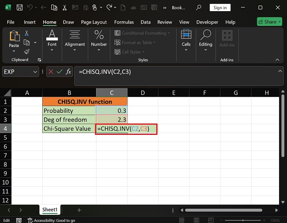Screen dimensions: 287x223
Task: Click the Sign in button
Action: (x=220, y=8)
